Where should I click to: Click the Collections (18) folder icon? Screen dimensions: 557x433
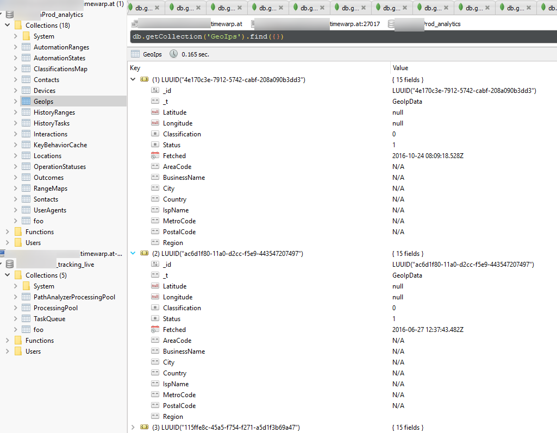(18, 25)
